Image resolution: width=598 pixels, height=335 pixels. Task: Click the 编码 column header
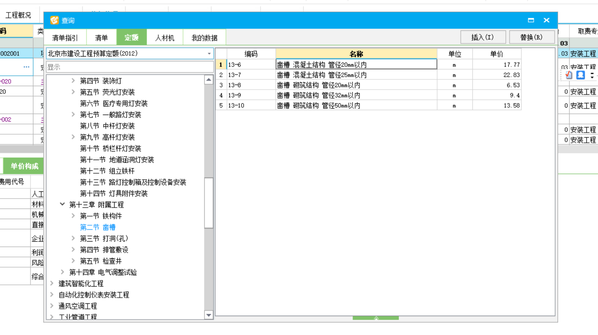pyautogui.click(x=251, y=54)
